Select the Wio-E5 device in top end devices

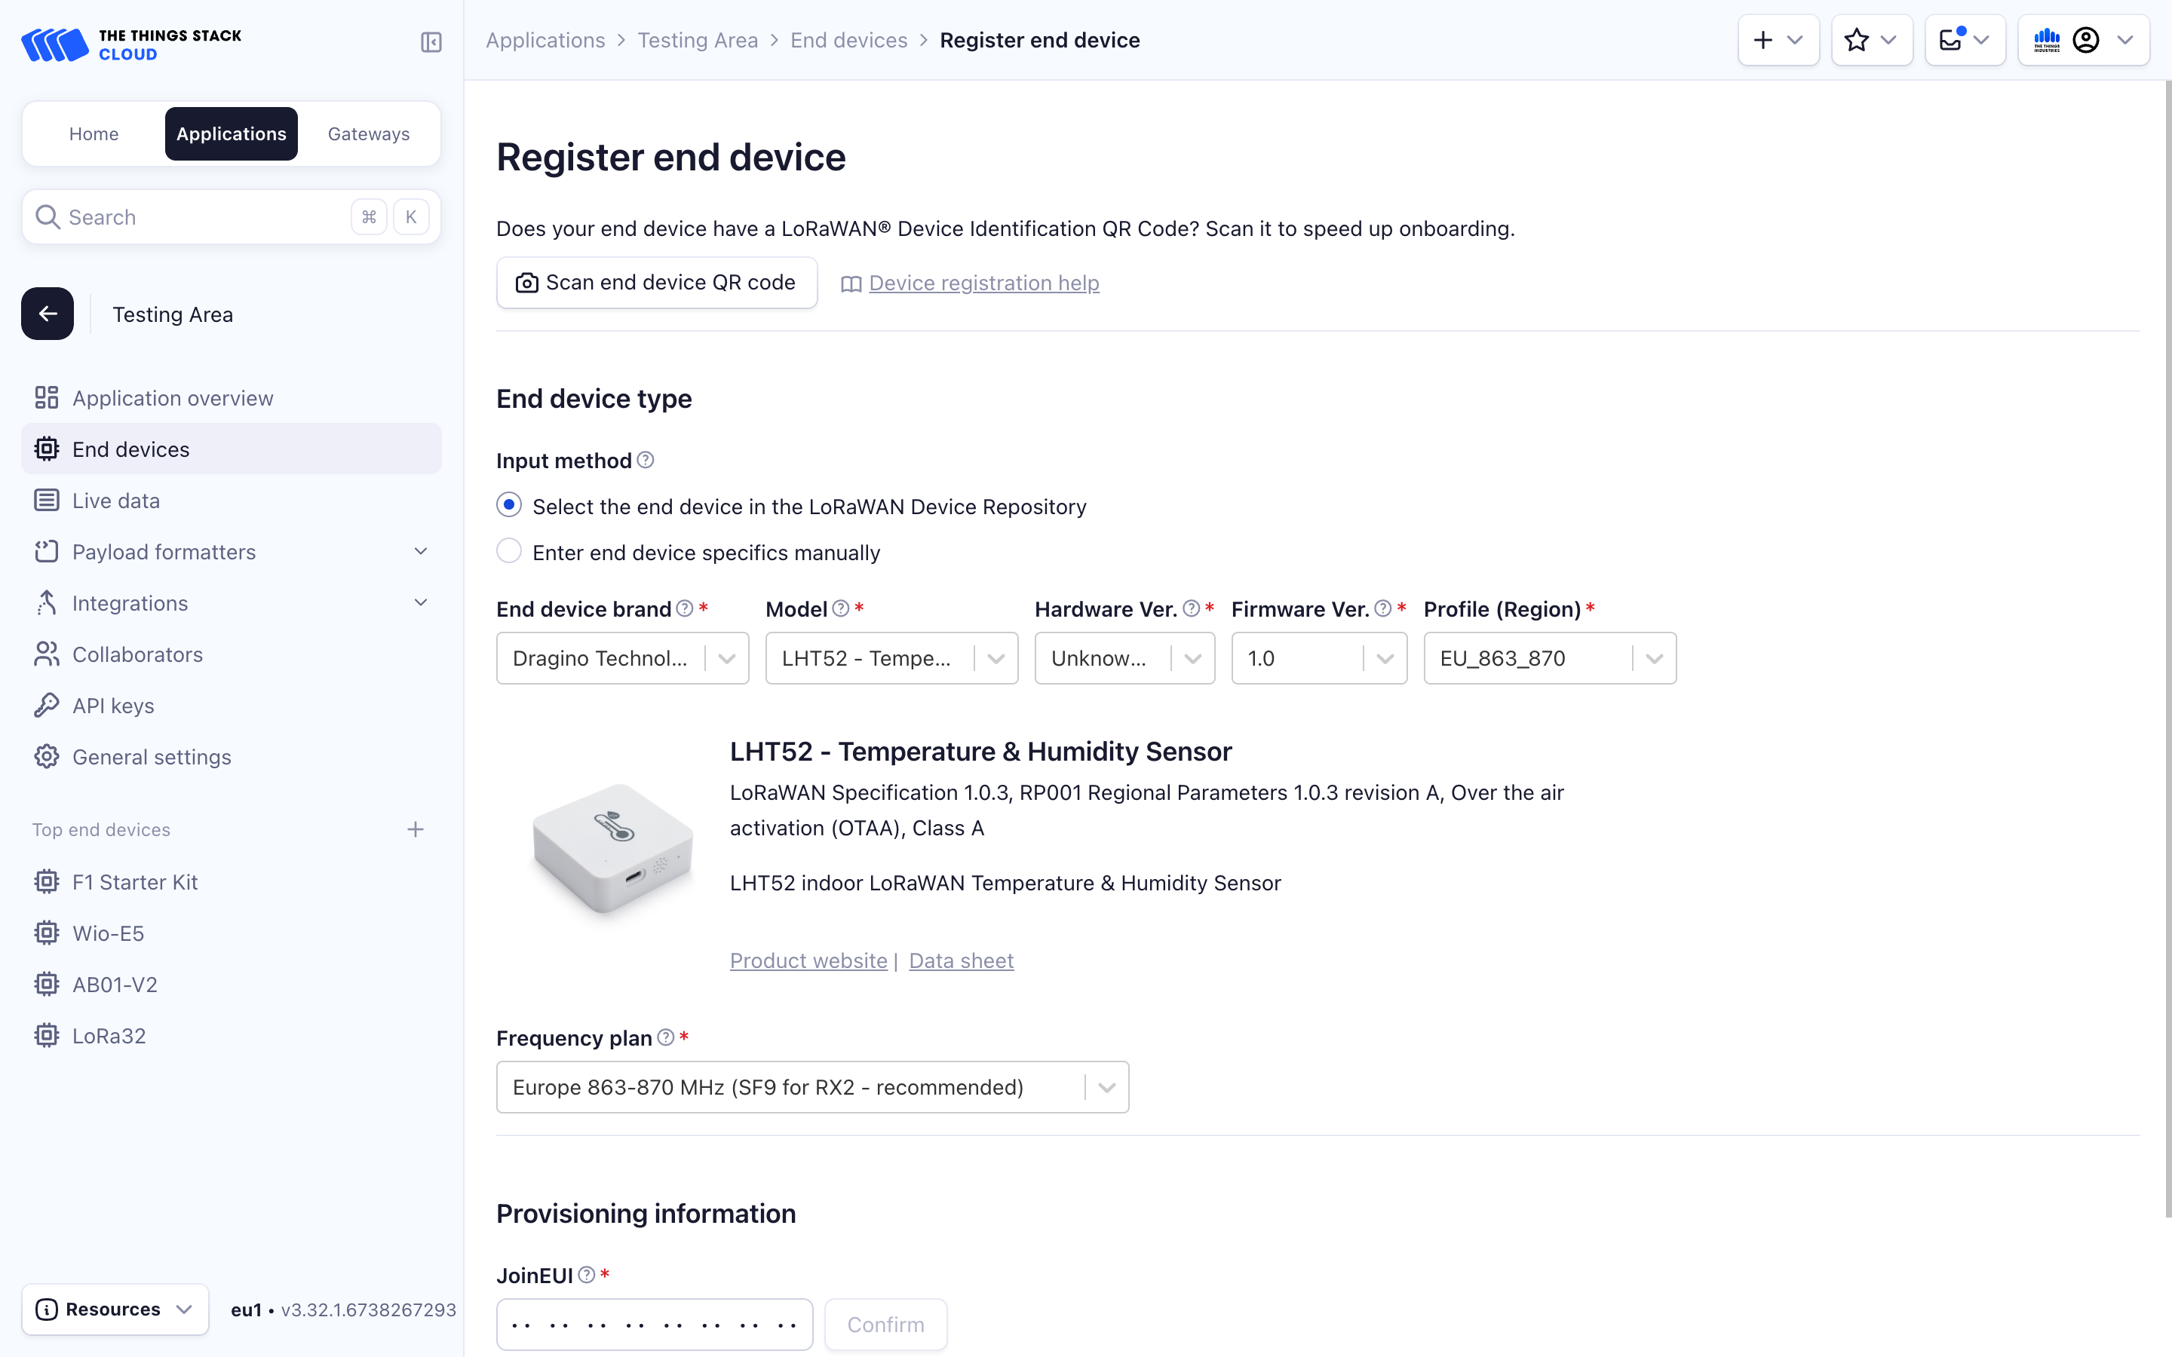tap(108, 933)
